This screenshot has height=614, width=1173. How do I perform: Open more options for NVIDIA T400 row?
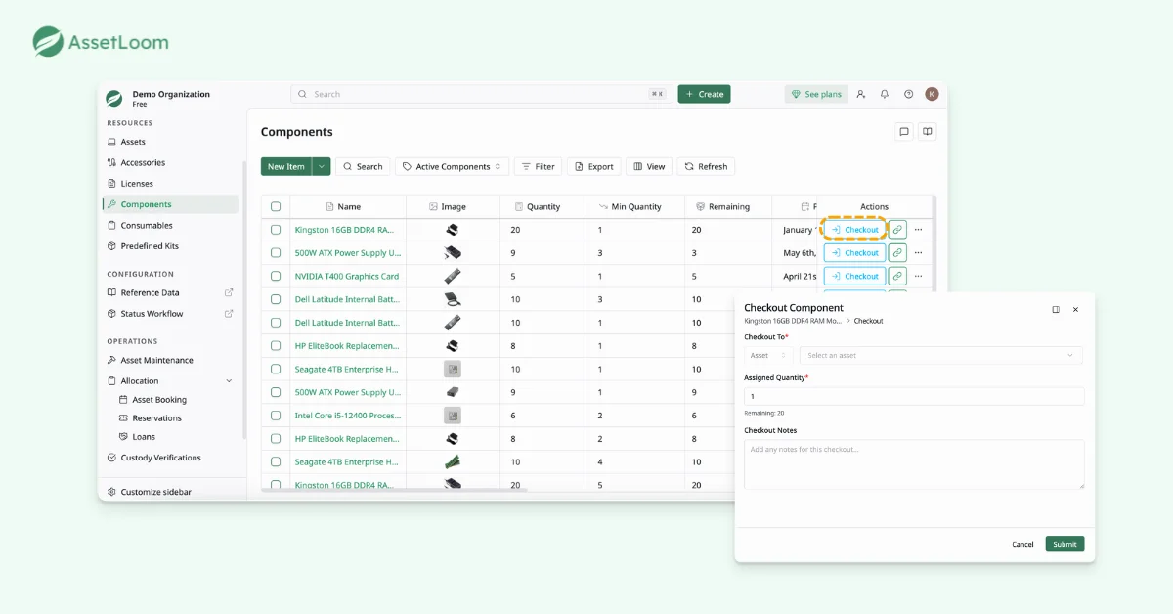click(918, 276)
